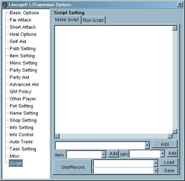Select Auto Trade entry
The image size is (185, 181).
point(21,142)
